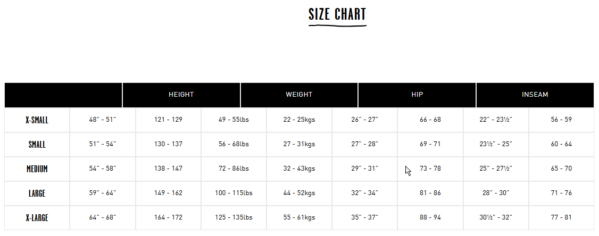Click the 121 - 129 height cell

coord(169,120)
